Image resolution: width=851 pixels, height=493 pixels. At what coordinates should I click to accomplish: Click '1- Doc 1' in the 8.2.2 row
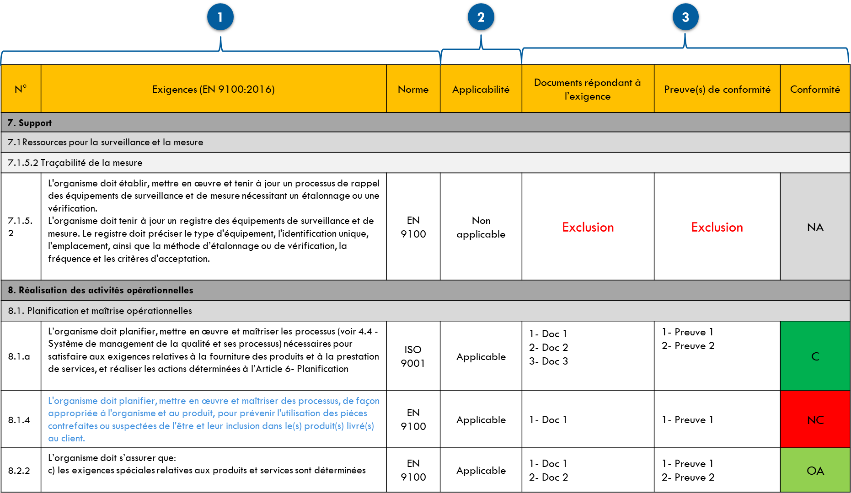[x=548, y=463]
